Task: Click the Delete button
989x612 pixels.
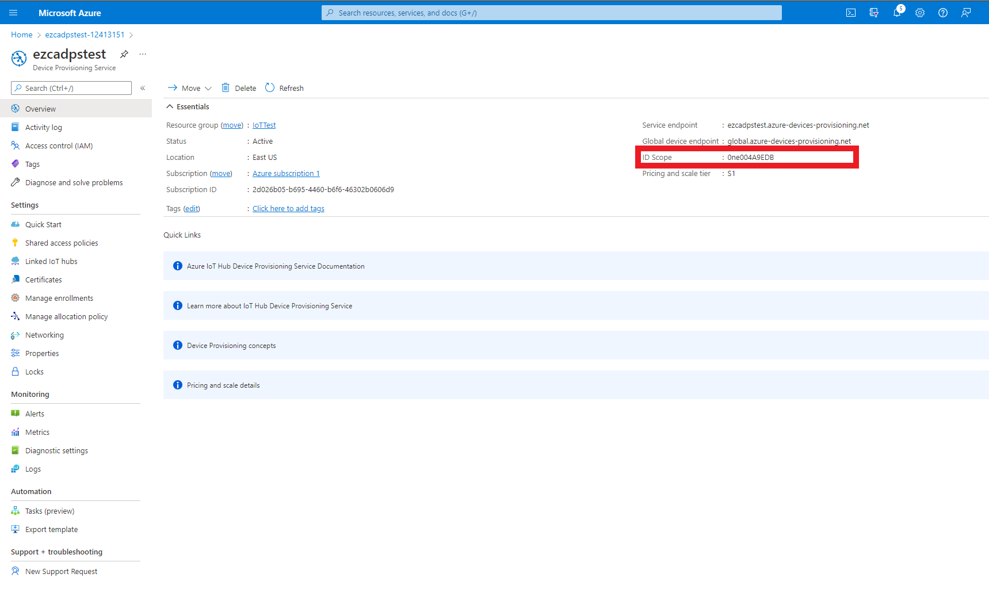Action: pos(239,88)
